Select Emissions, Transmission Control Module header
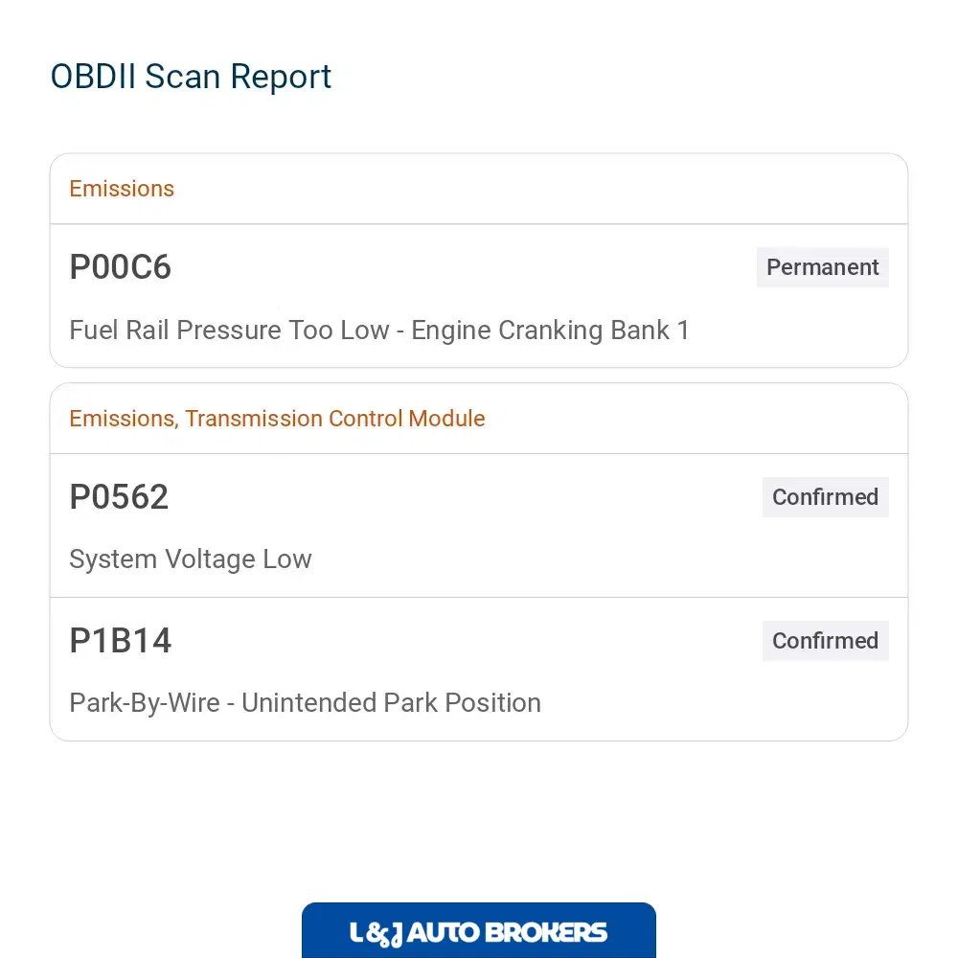Viewport: 958px width, 958px height. tap(277, 419)
